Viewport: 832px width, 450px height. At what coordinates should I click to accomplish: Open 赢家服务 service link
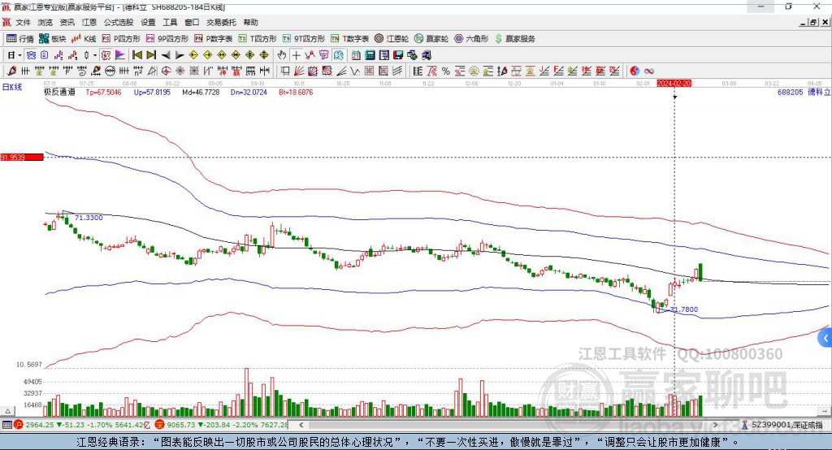coord(515,39)
